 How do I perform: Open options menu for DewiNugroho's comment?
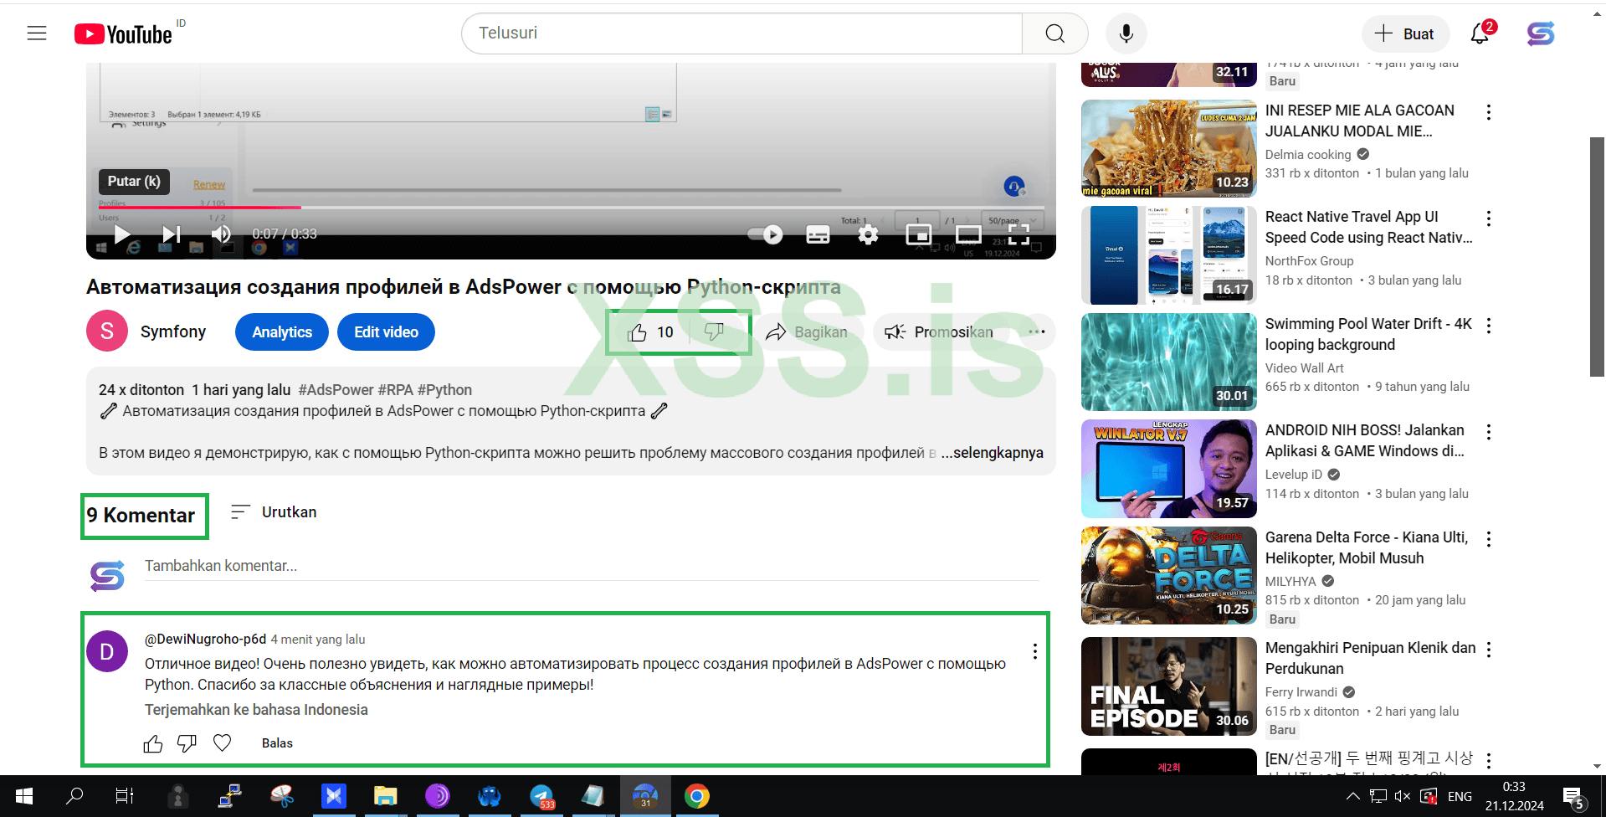tap(1035, 651)
